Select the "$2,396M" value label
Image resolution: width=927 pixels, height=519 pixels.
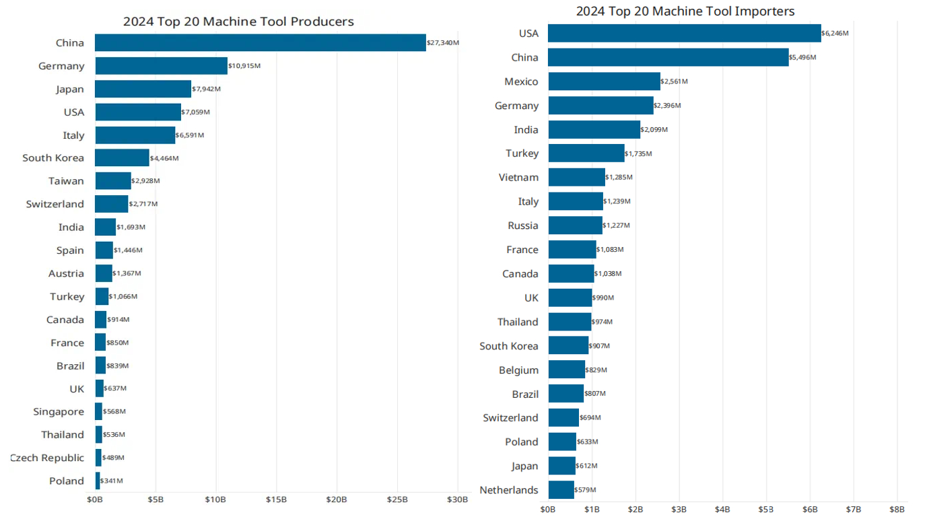[668, 106]
